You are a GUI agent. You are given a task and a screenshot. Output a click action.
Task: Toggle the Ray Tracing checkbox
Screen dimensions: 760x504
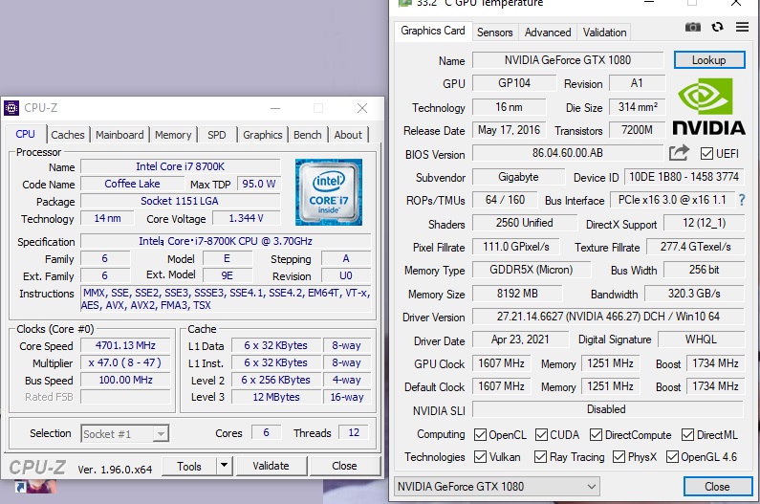coord(540,456)
